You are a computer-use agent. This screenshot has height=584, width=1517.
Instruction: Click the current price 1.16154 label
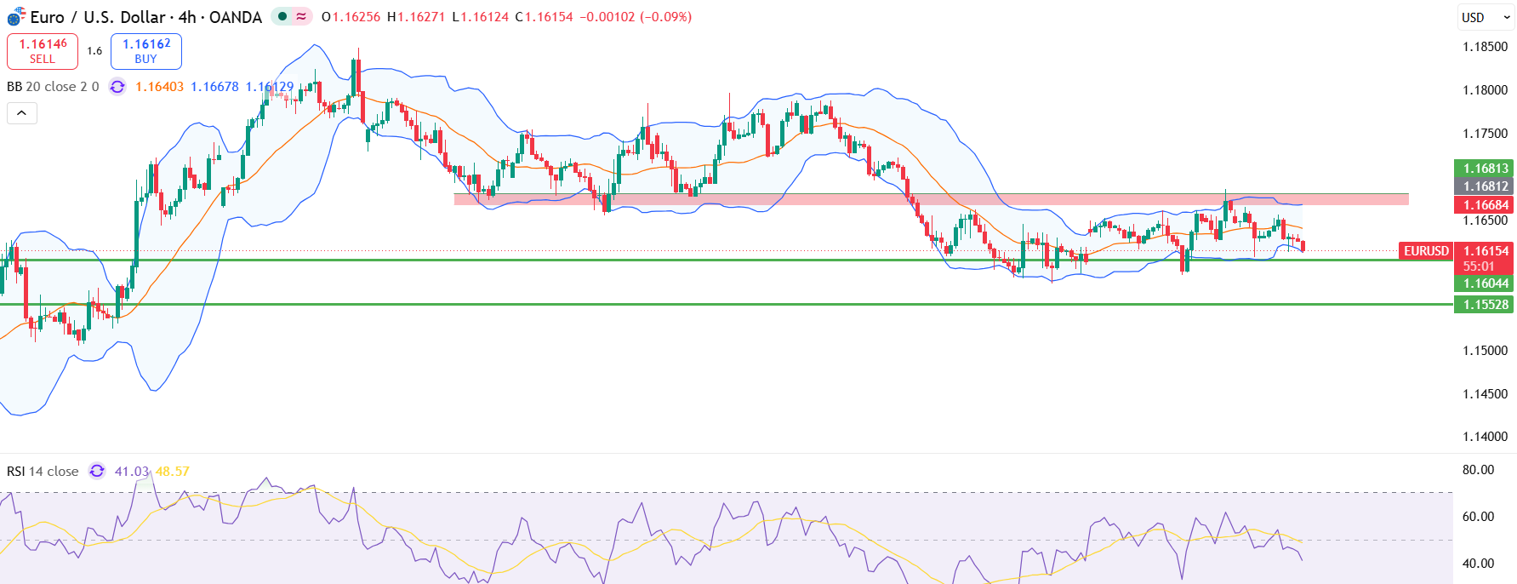point(1484,251)
